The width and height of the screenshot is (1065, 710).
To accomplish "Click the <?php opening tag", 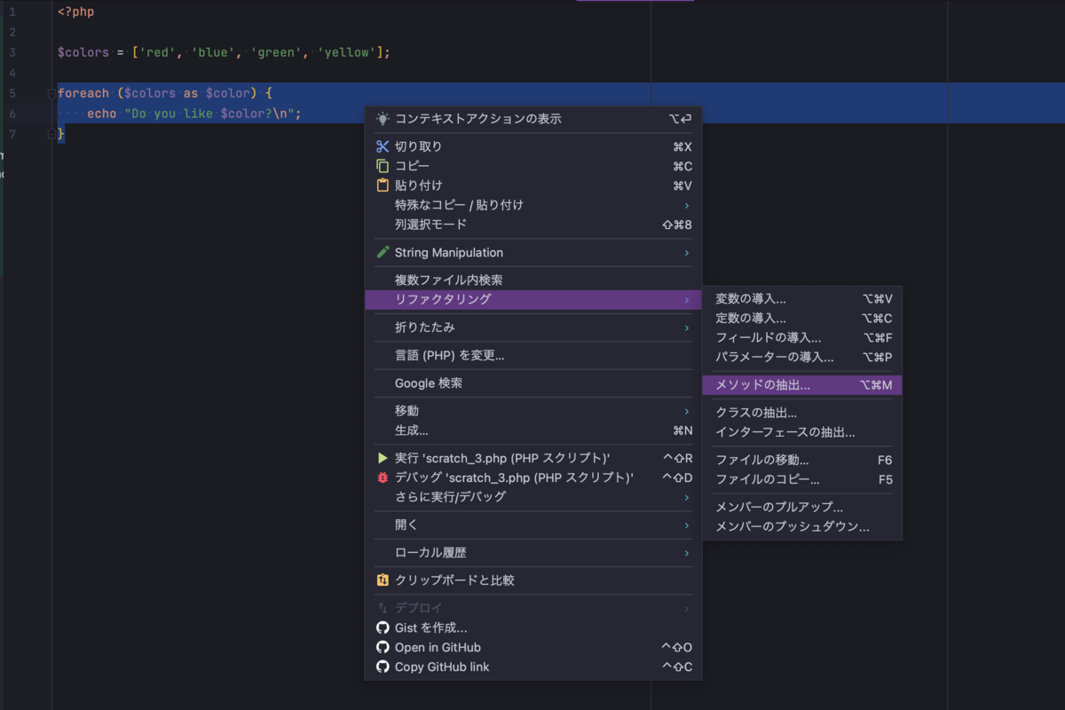I will coord(75,12).
